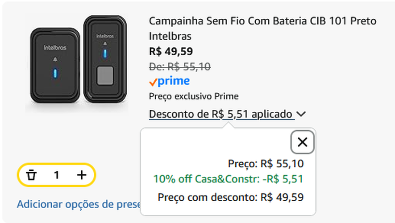395x223 pixels.
Task: Click the "Desconto de R$ 5,51 aplicado" link
Action: (221, 114)
